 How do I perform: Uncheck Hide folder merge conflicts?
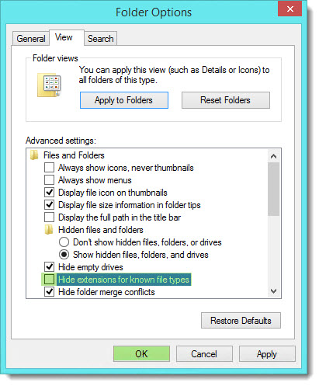tap(49, 292)
